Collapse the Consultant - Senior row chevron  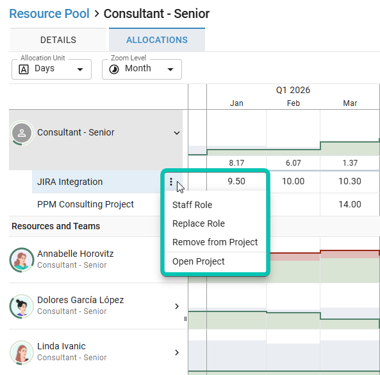pyautogui.click(x=177, y=133)
